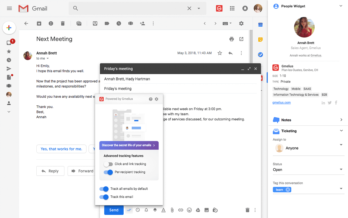Click the Compose plus button
348x218 pixels.
point(9,28)
